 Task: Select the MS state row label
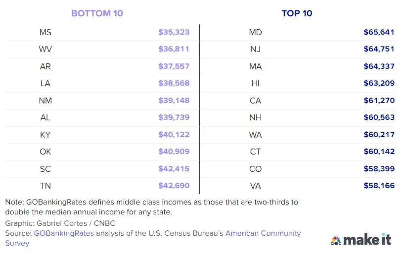pyautogui.click(x=45, y=32)
